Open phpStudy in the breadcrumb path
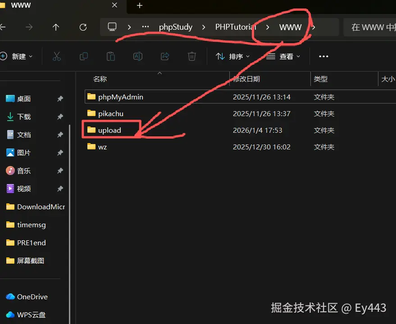Screen dimensions: 396x324 (176, 27)
